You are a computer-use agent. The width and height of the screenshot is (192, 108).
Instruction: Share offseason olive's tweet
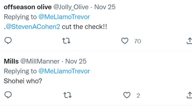(x=189, y=41)
